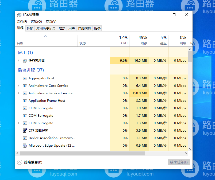Sort by the 名称 column header
Viewport: 215px width, 180px height.
tap(47, 41)
